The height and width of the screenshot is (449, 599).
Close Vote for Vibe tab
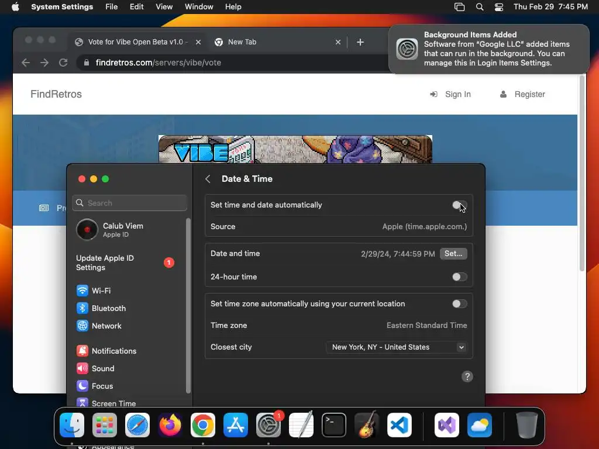click(198, 42)
